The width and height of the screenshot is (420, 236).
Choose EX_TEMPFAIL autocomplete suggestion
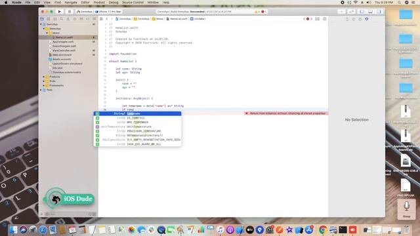[x=137, y=118]
